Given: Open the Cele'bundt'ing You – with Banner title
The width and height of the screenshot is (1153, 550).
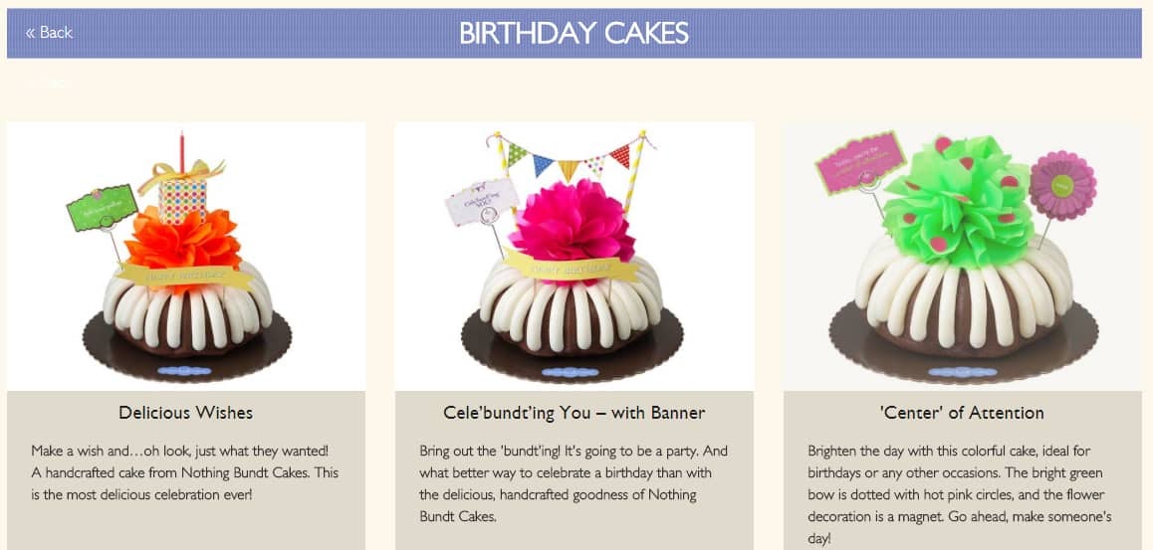Looking at the screenshot, I should click(x=574, y=413).
